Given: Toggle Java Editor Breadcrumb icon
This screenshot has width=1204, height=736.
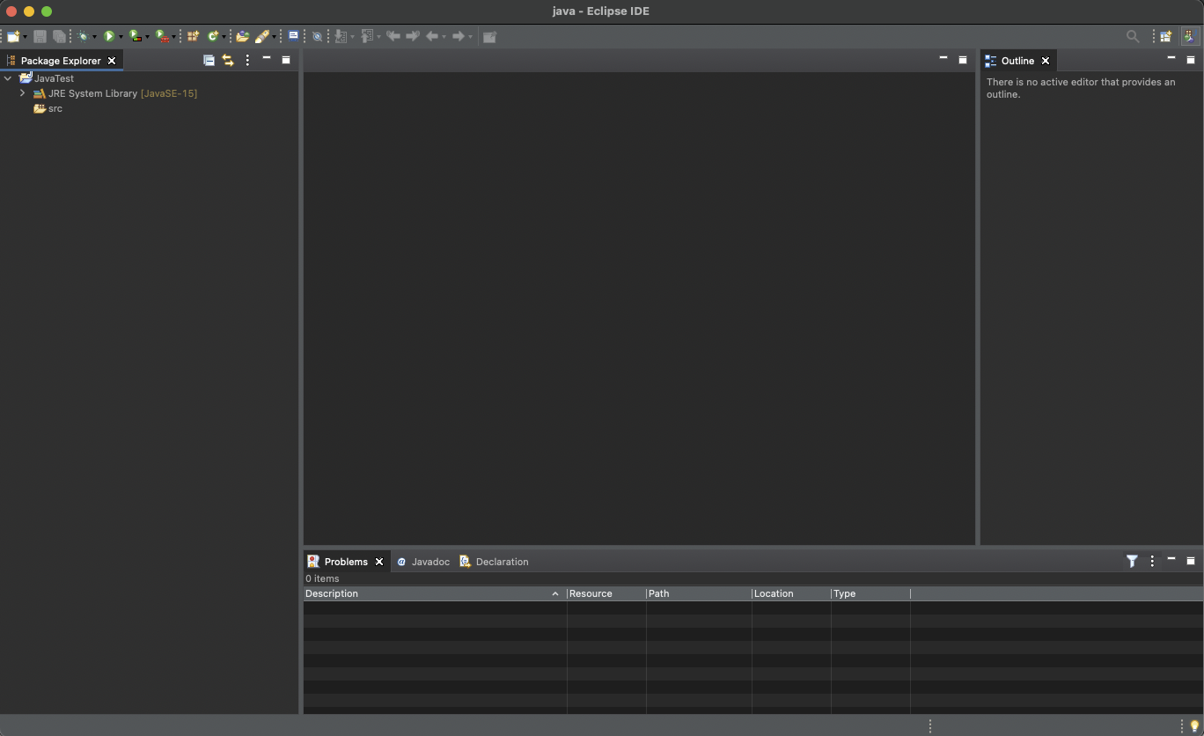Looking at the screenshot, I should coord(294,36).
